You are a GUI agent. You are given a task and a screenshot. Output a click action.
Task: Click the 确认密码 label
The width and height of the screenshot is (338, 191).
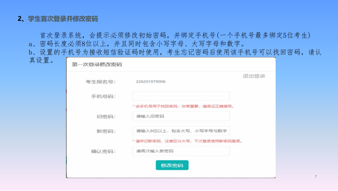point(103,152)
